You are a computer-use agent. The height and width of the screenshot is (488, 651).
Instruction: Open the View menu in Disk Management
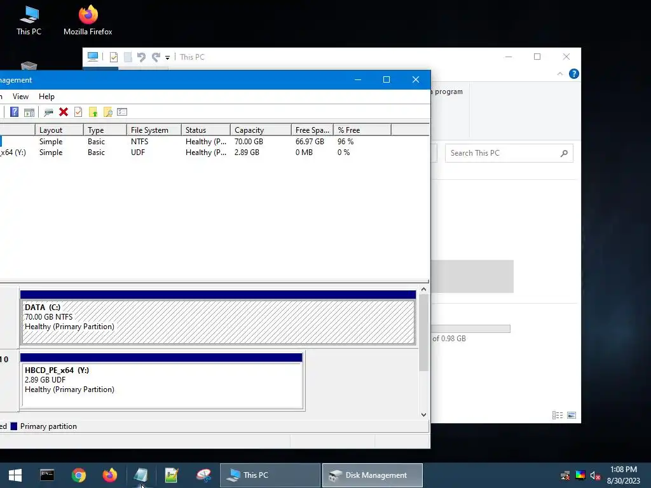(20, 97)
